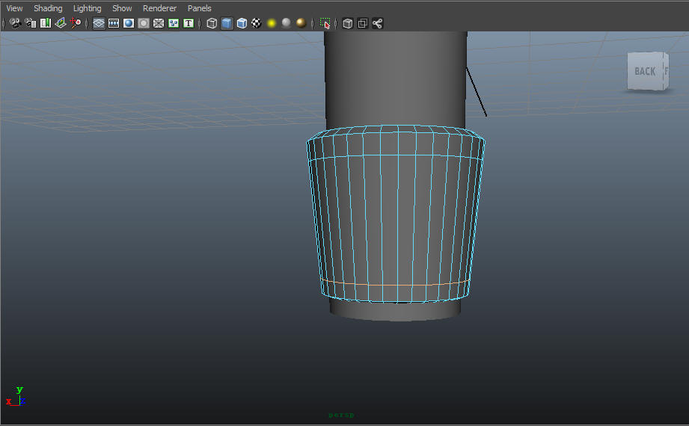Click the blue sphere resolution gate icon
This screenshot has height=426, width=689.
click(x=129, y=23)
